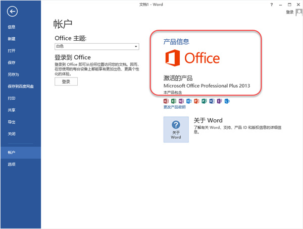Click the large Office logo

tap(192, 58)
